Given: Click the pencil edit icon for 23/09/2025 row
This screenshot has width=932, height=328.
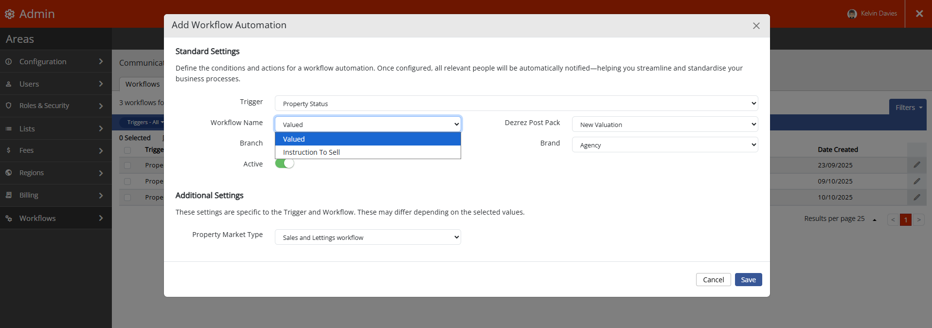Looking at the screenshot, I should click(916, 165).
